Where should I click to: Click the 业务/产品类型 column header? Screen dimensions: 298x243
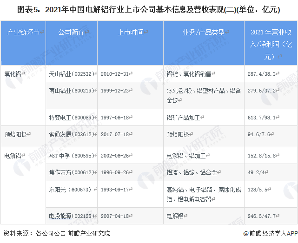pyautogui.click(x=204, y=43)
